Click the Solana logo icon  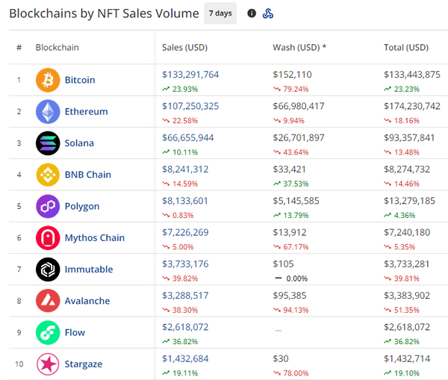pos(48,143)
